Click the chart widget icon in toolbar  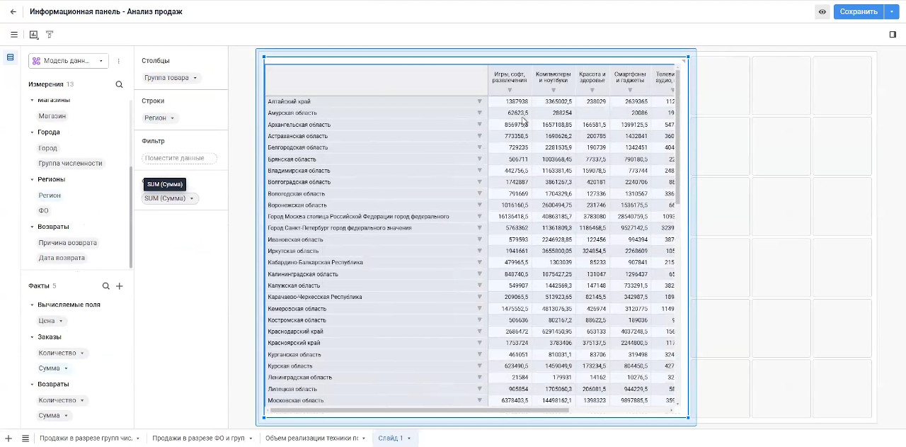[34, 34]
